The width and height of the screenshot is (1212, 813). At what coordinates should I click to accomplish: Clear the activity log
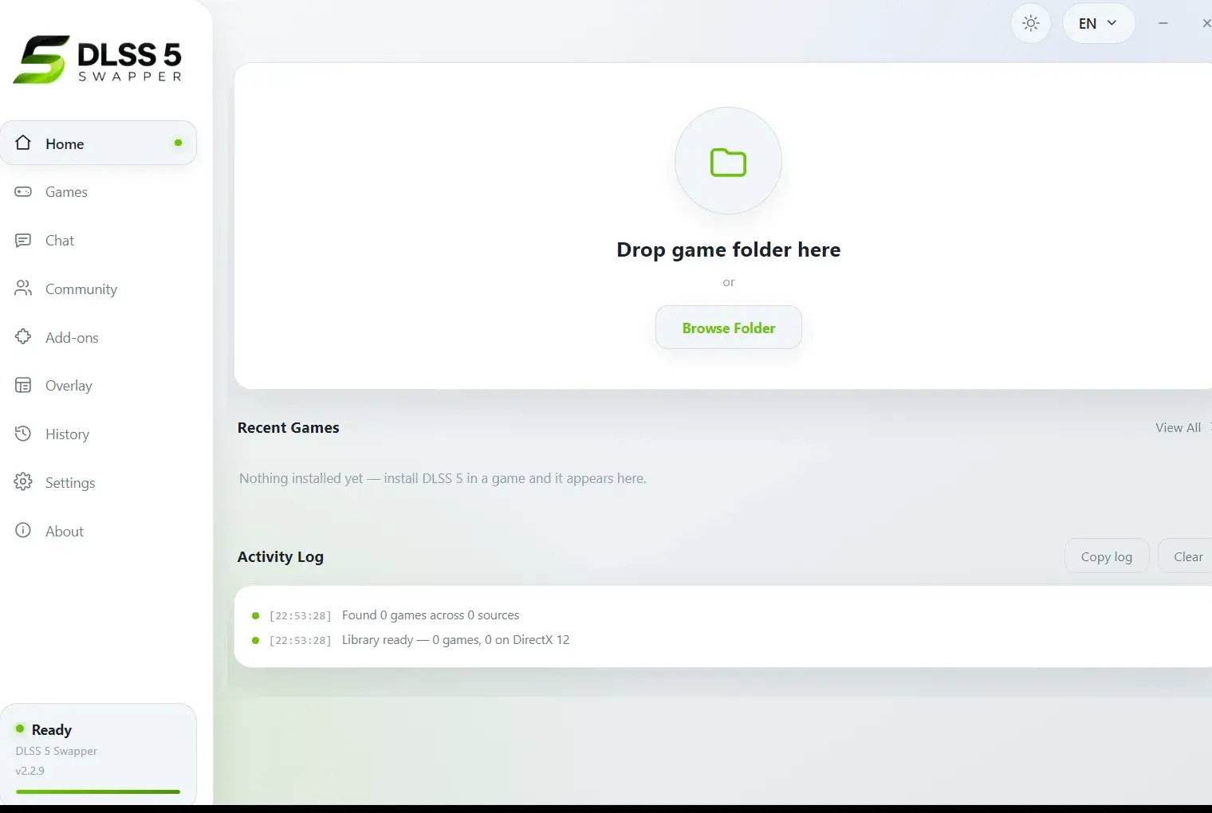coord(1186,556)
